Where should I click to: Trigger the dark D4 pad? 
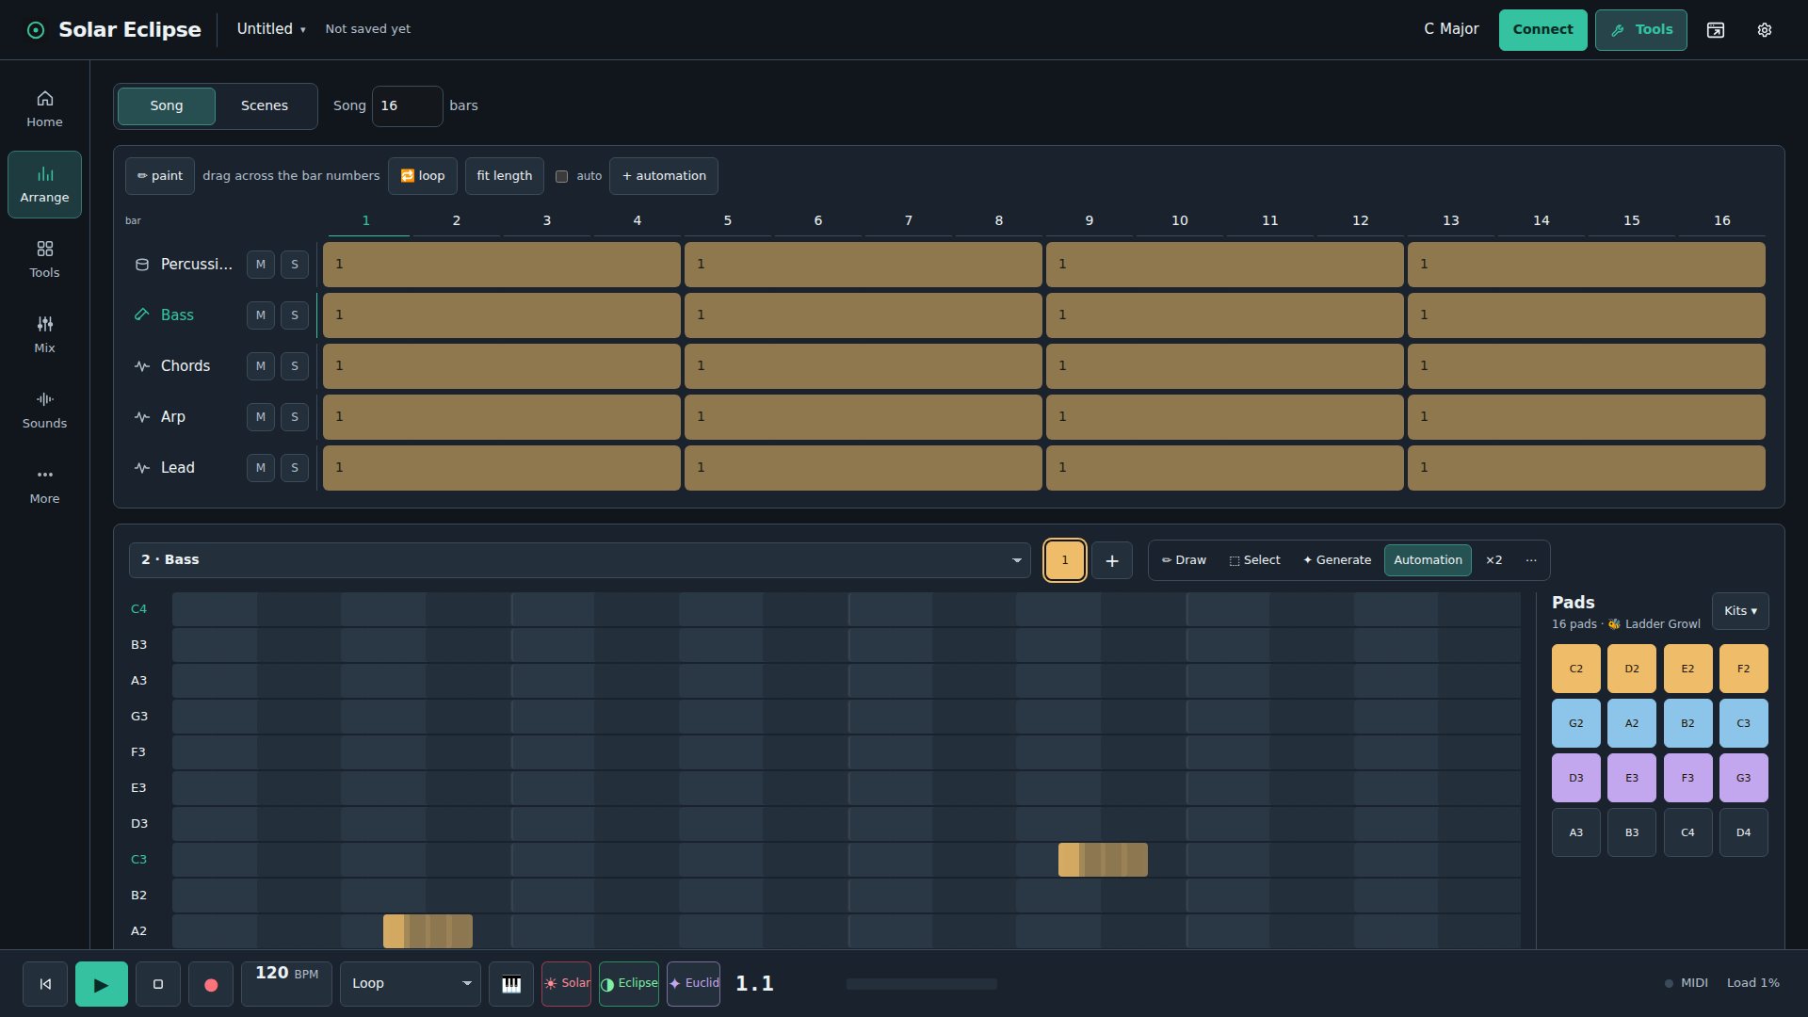[x=1743, y=832]
